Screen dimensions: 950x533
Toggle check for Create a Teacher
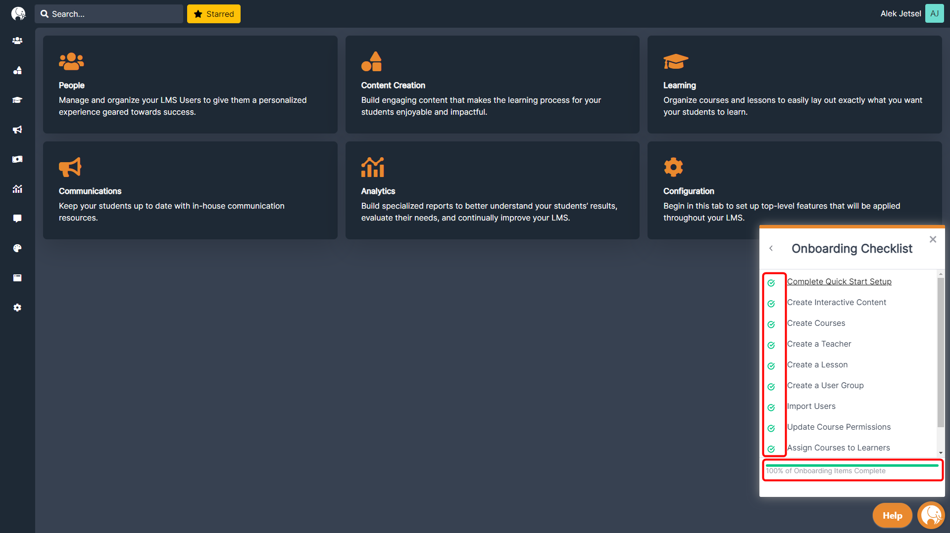(771, 345)
